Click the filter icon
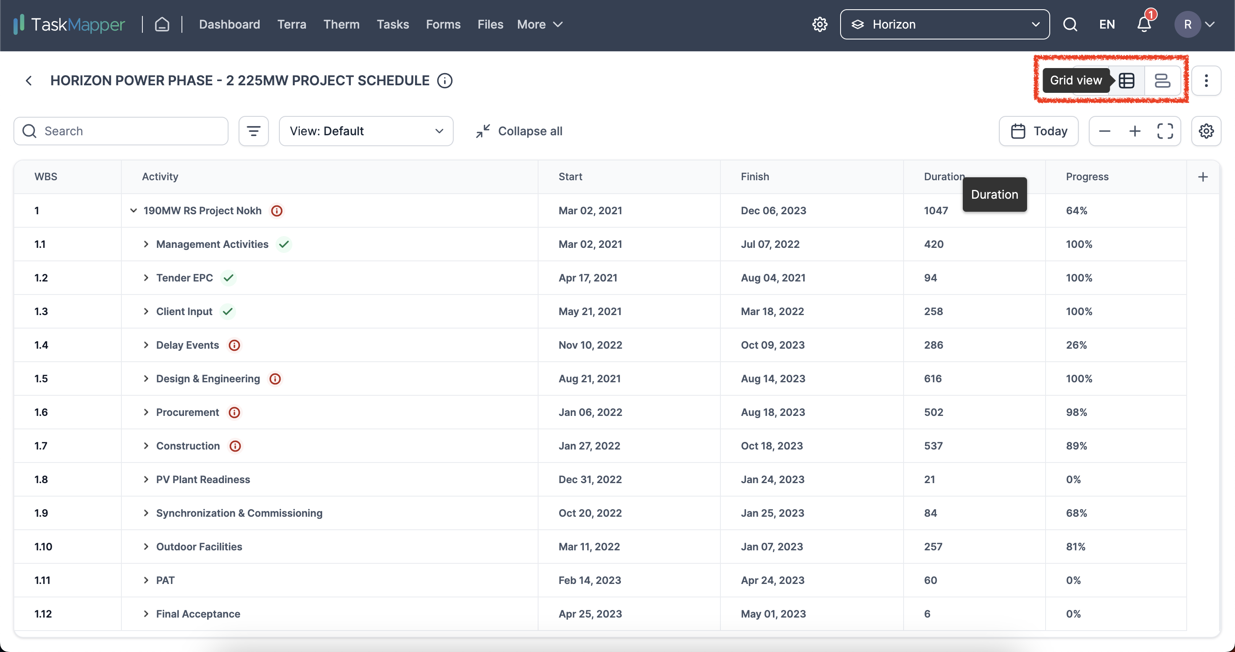 254,130
